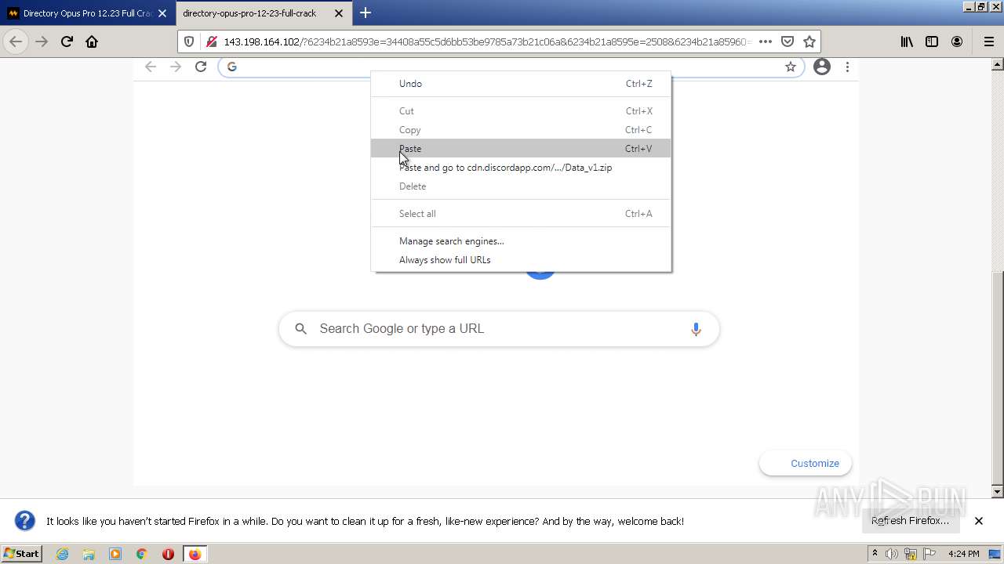Click Refresh Firefox button

910,521
